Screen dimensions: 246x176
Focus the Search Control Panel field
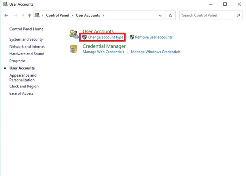pos(207,15)
